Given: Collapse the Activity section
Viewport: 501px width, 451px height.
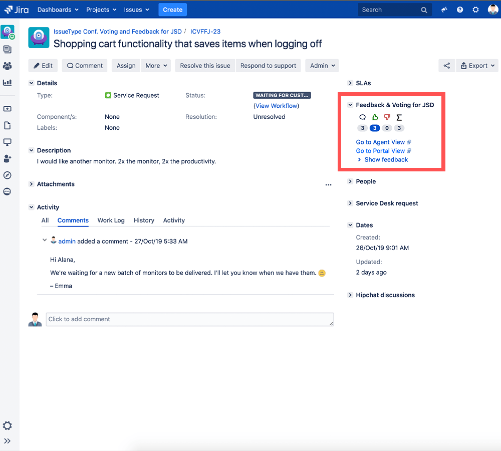Looking at the screenshot, I should click(x=31, y=207).
